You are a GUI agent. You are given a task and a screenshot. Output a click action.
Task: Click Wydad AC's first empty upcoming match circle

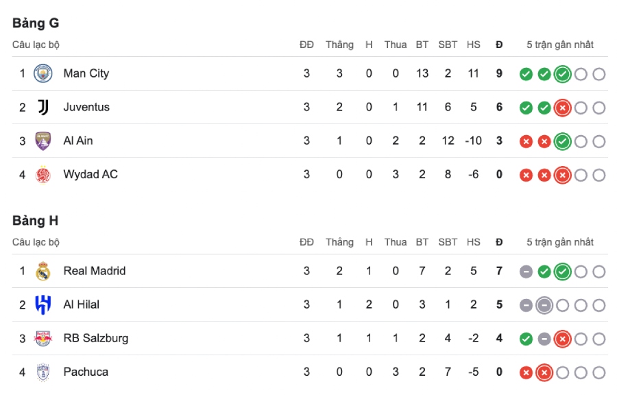[x=581, y=175]
